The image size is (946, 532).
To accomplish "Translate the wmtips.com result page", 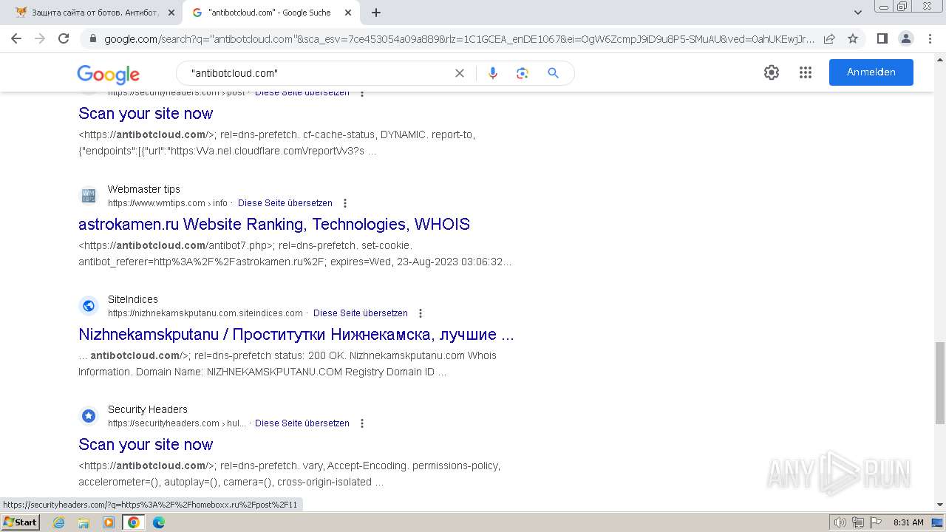I will (285, 203).
